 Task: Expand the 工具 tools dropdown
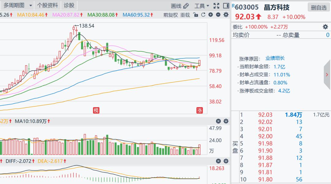pyautogui.click(x=202, y=6)
